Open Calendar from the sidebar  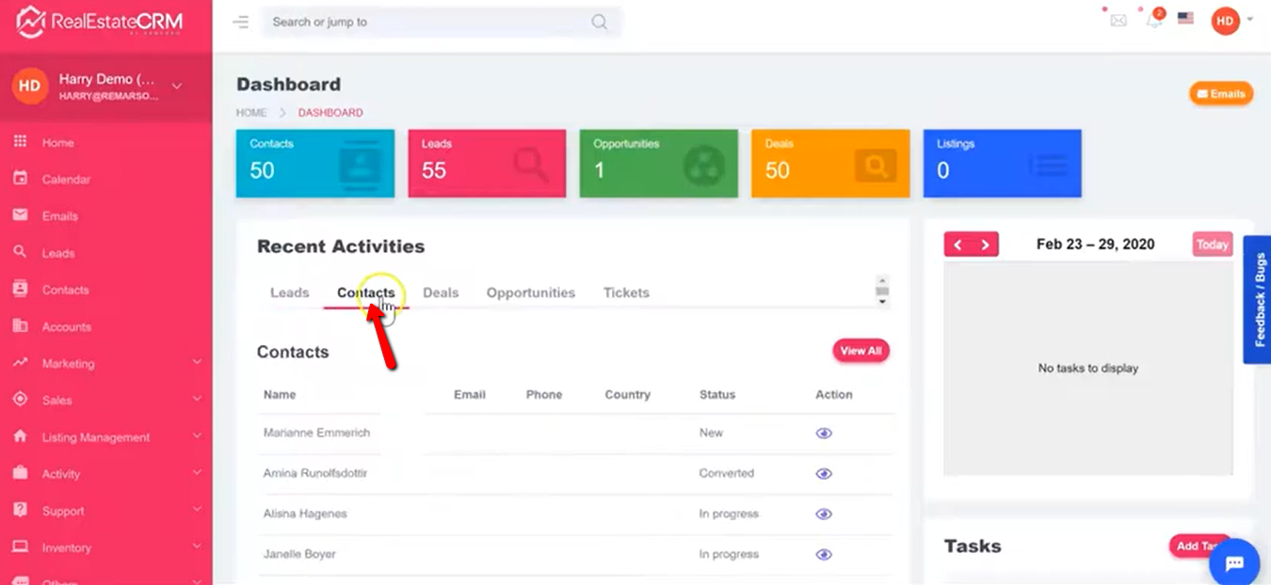click(66, 180)
